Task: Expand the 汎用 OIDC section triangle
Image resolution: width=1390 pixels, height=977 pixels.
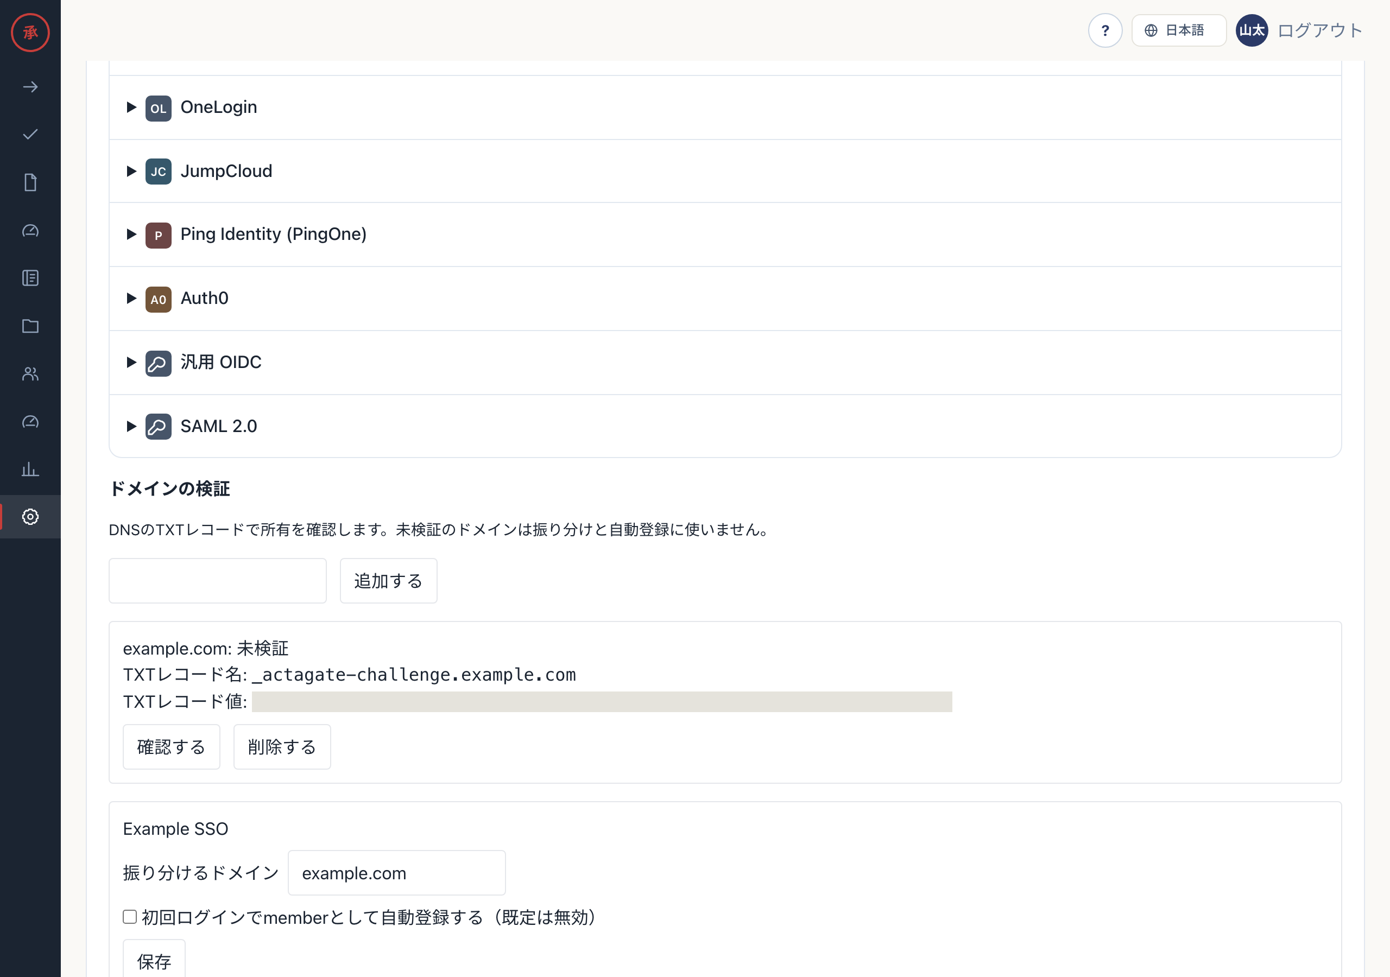Action: tap(131, 362)
